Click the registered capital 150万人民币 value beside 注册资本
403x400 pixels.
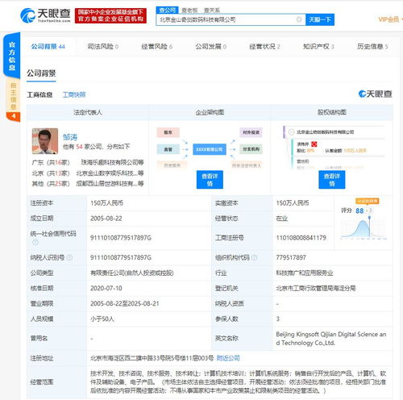tap(106, 203)
